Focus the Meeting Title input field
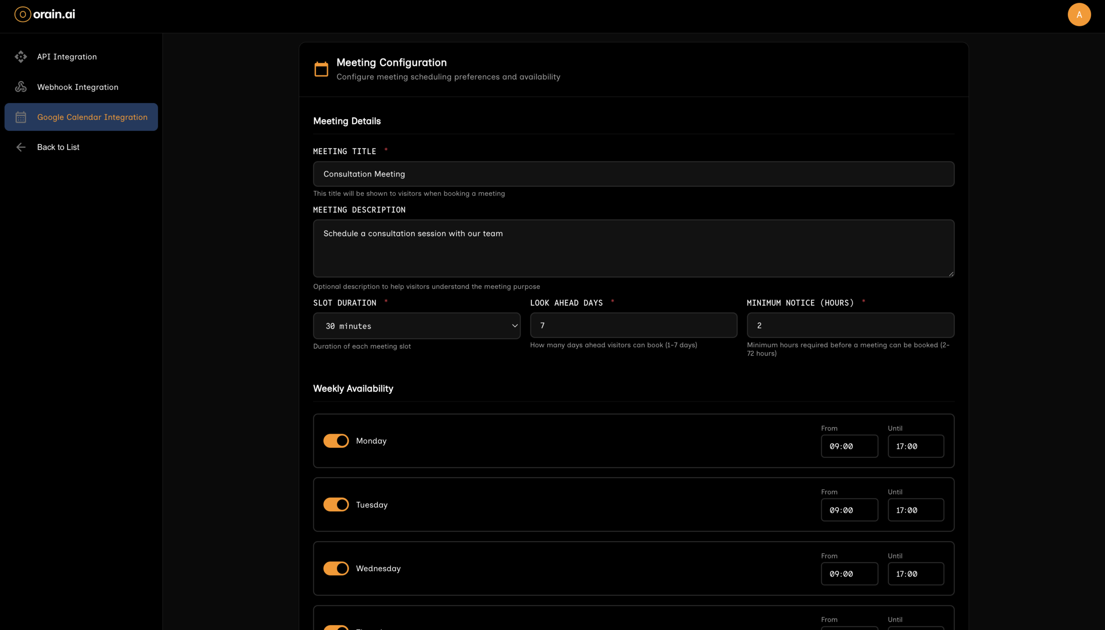This screenshot has height=630, width=1105. click(633, 174)
